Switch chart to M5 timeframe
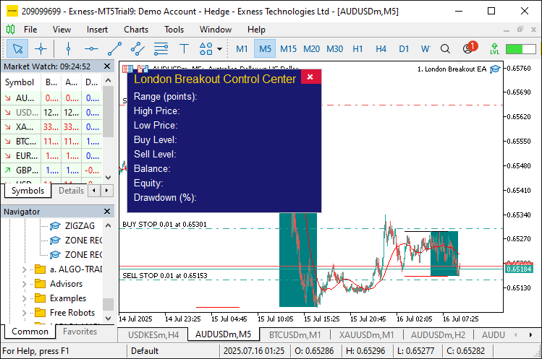The image size is (542, 359). pos(265,48)
